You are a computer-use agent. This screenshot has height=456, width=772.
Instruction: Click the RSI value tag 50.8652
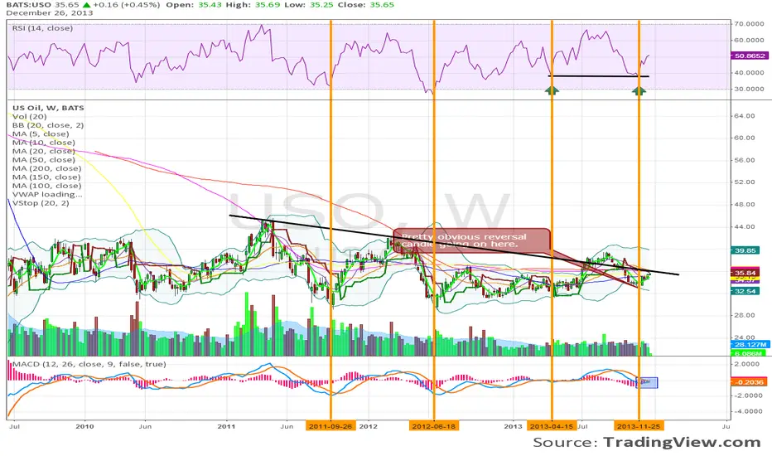click(x=750, y=56)
